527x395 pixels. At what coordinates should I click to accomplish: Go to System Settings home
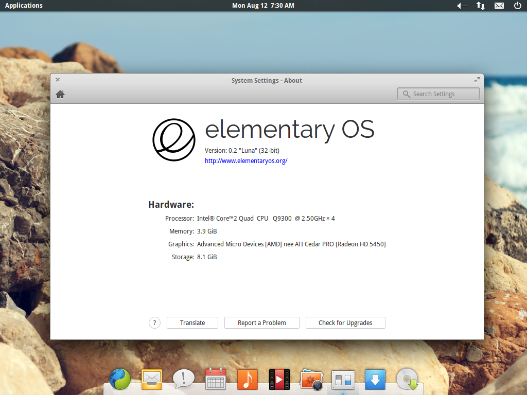(60, 95)
